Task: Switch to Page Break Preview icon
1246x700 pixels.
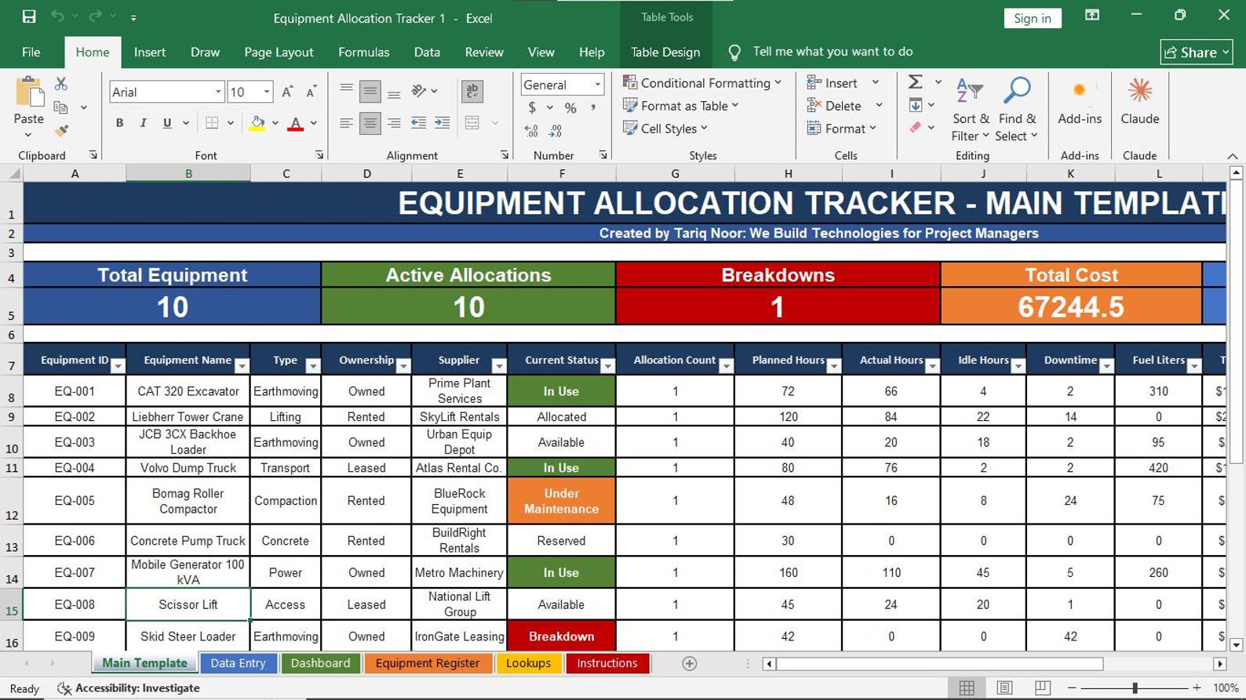Action: tap(1042, 687)
